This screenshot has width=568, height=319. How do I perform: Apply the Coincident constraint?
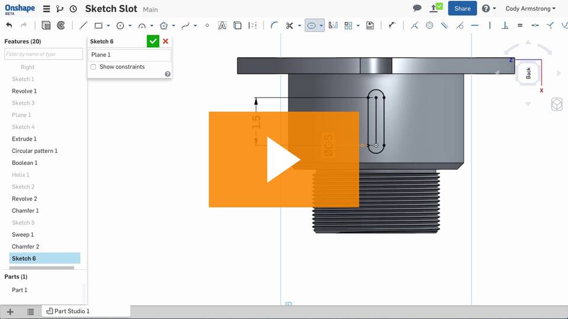coord(414,25)
